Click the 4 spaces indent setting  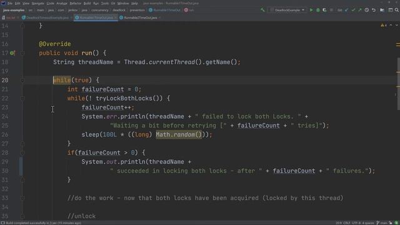pos(368,223)
